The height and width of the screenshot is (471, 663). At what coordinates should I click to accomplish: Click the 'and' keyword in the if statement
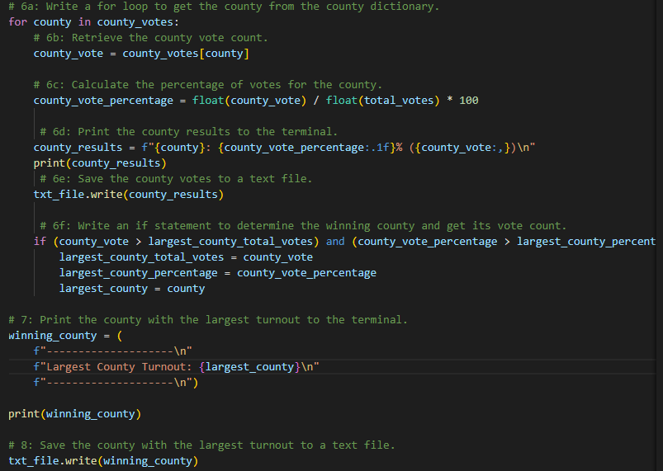[x=335, y=241]
